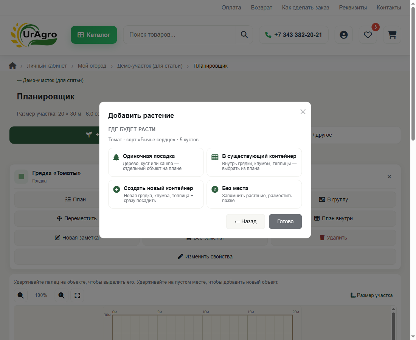Confirm with the Готово button
Screen dimensions: 416x340
point(286,221)
